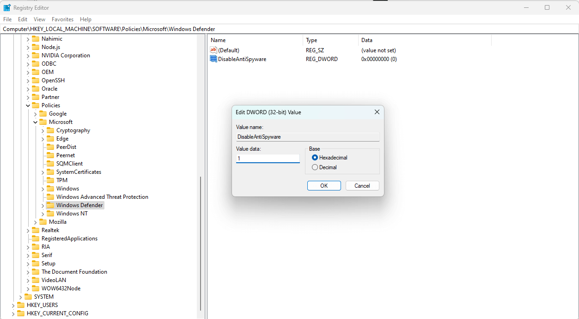Expand the Mozilla key
Viewport: 579px width, 319px height.
(x=35, y=221)
